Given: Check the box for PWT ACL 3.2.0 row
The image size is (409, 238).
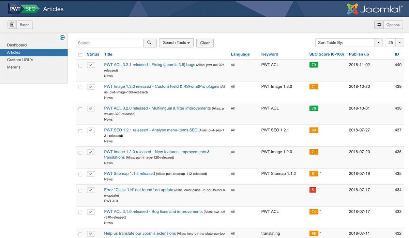Looking at the screenshot, I should [80, 109].
